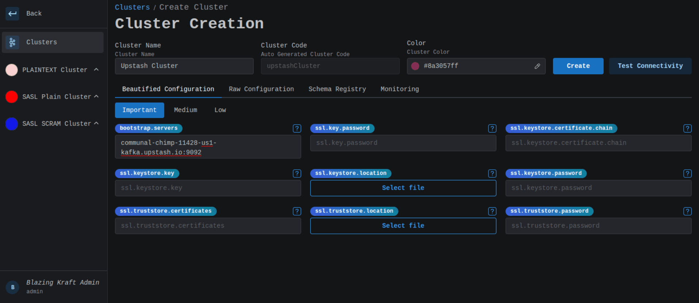Click the ssl.keystore.certificate.chain input field
The image size is (699, 303).
pos(599,143)
